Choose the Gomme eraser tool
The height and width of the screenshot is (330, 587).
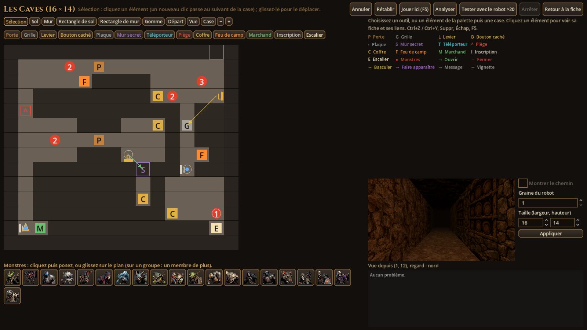153,22
